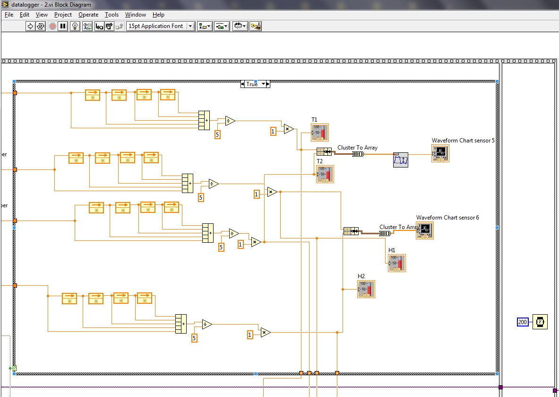Click the Step Out button
The image size is (559, 397).
click(x=120, y=26)
